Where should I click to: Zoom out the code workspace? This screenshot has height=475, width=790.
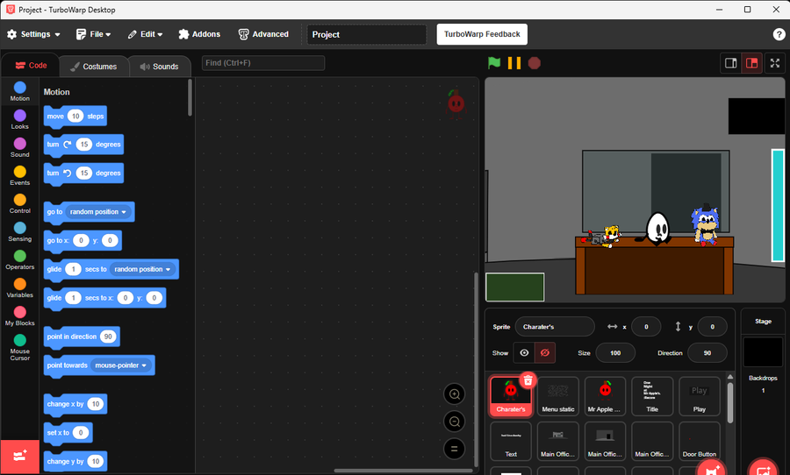pyautogui.click(x=454, y=422)
